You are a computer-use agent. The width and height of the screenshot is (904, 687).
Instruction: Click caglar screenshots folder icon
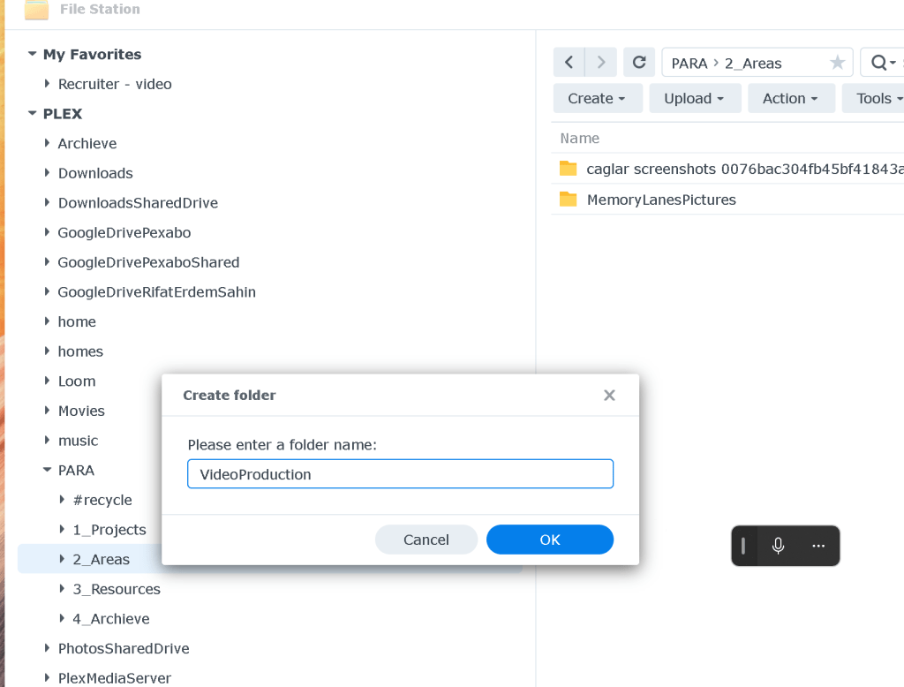pos(568,169)
